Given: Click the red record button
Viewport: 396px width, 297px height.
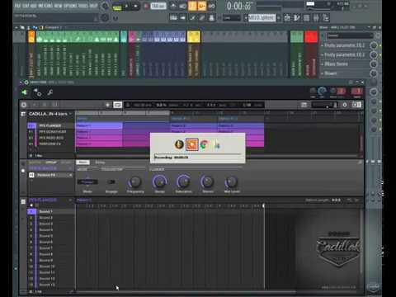Looking at the screenshot, I should click(146, 6).
